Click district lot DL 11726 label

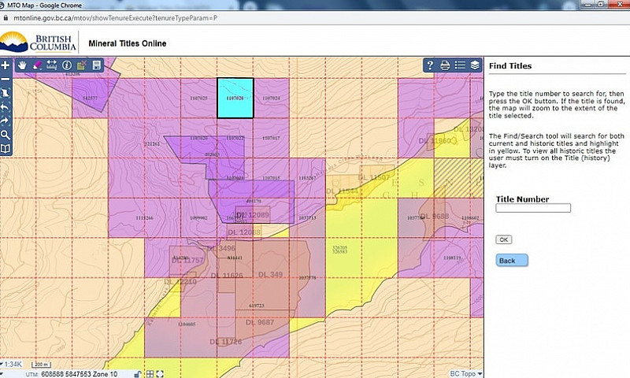(226, 342)
